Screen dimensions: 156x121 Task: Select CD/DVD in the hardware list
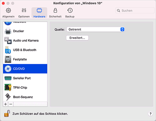coord(25,69)
